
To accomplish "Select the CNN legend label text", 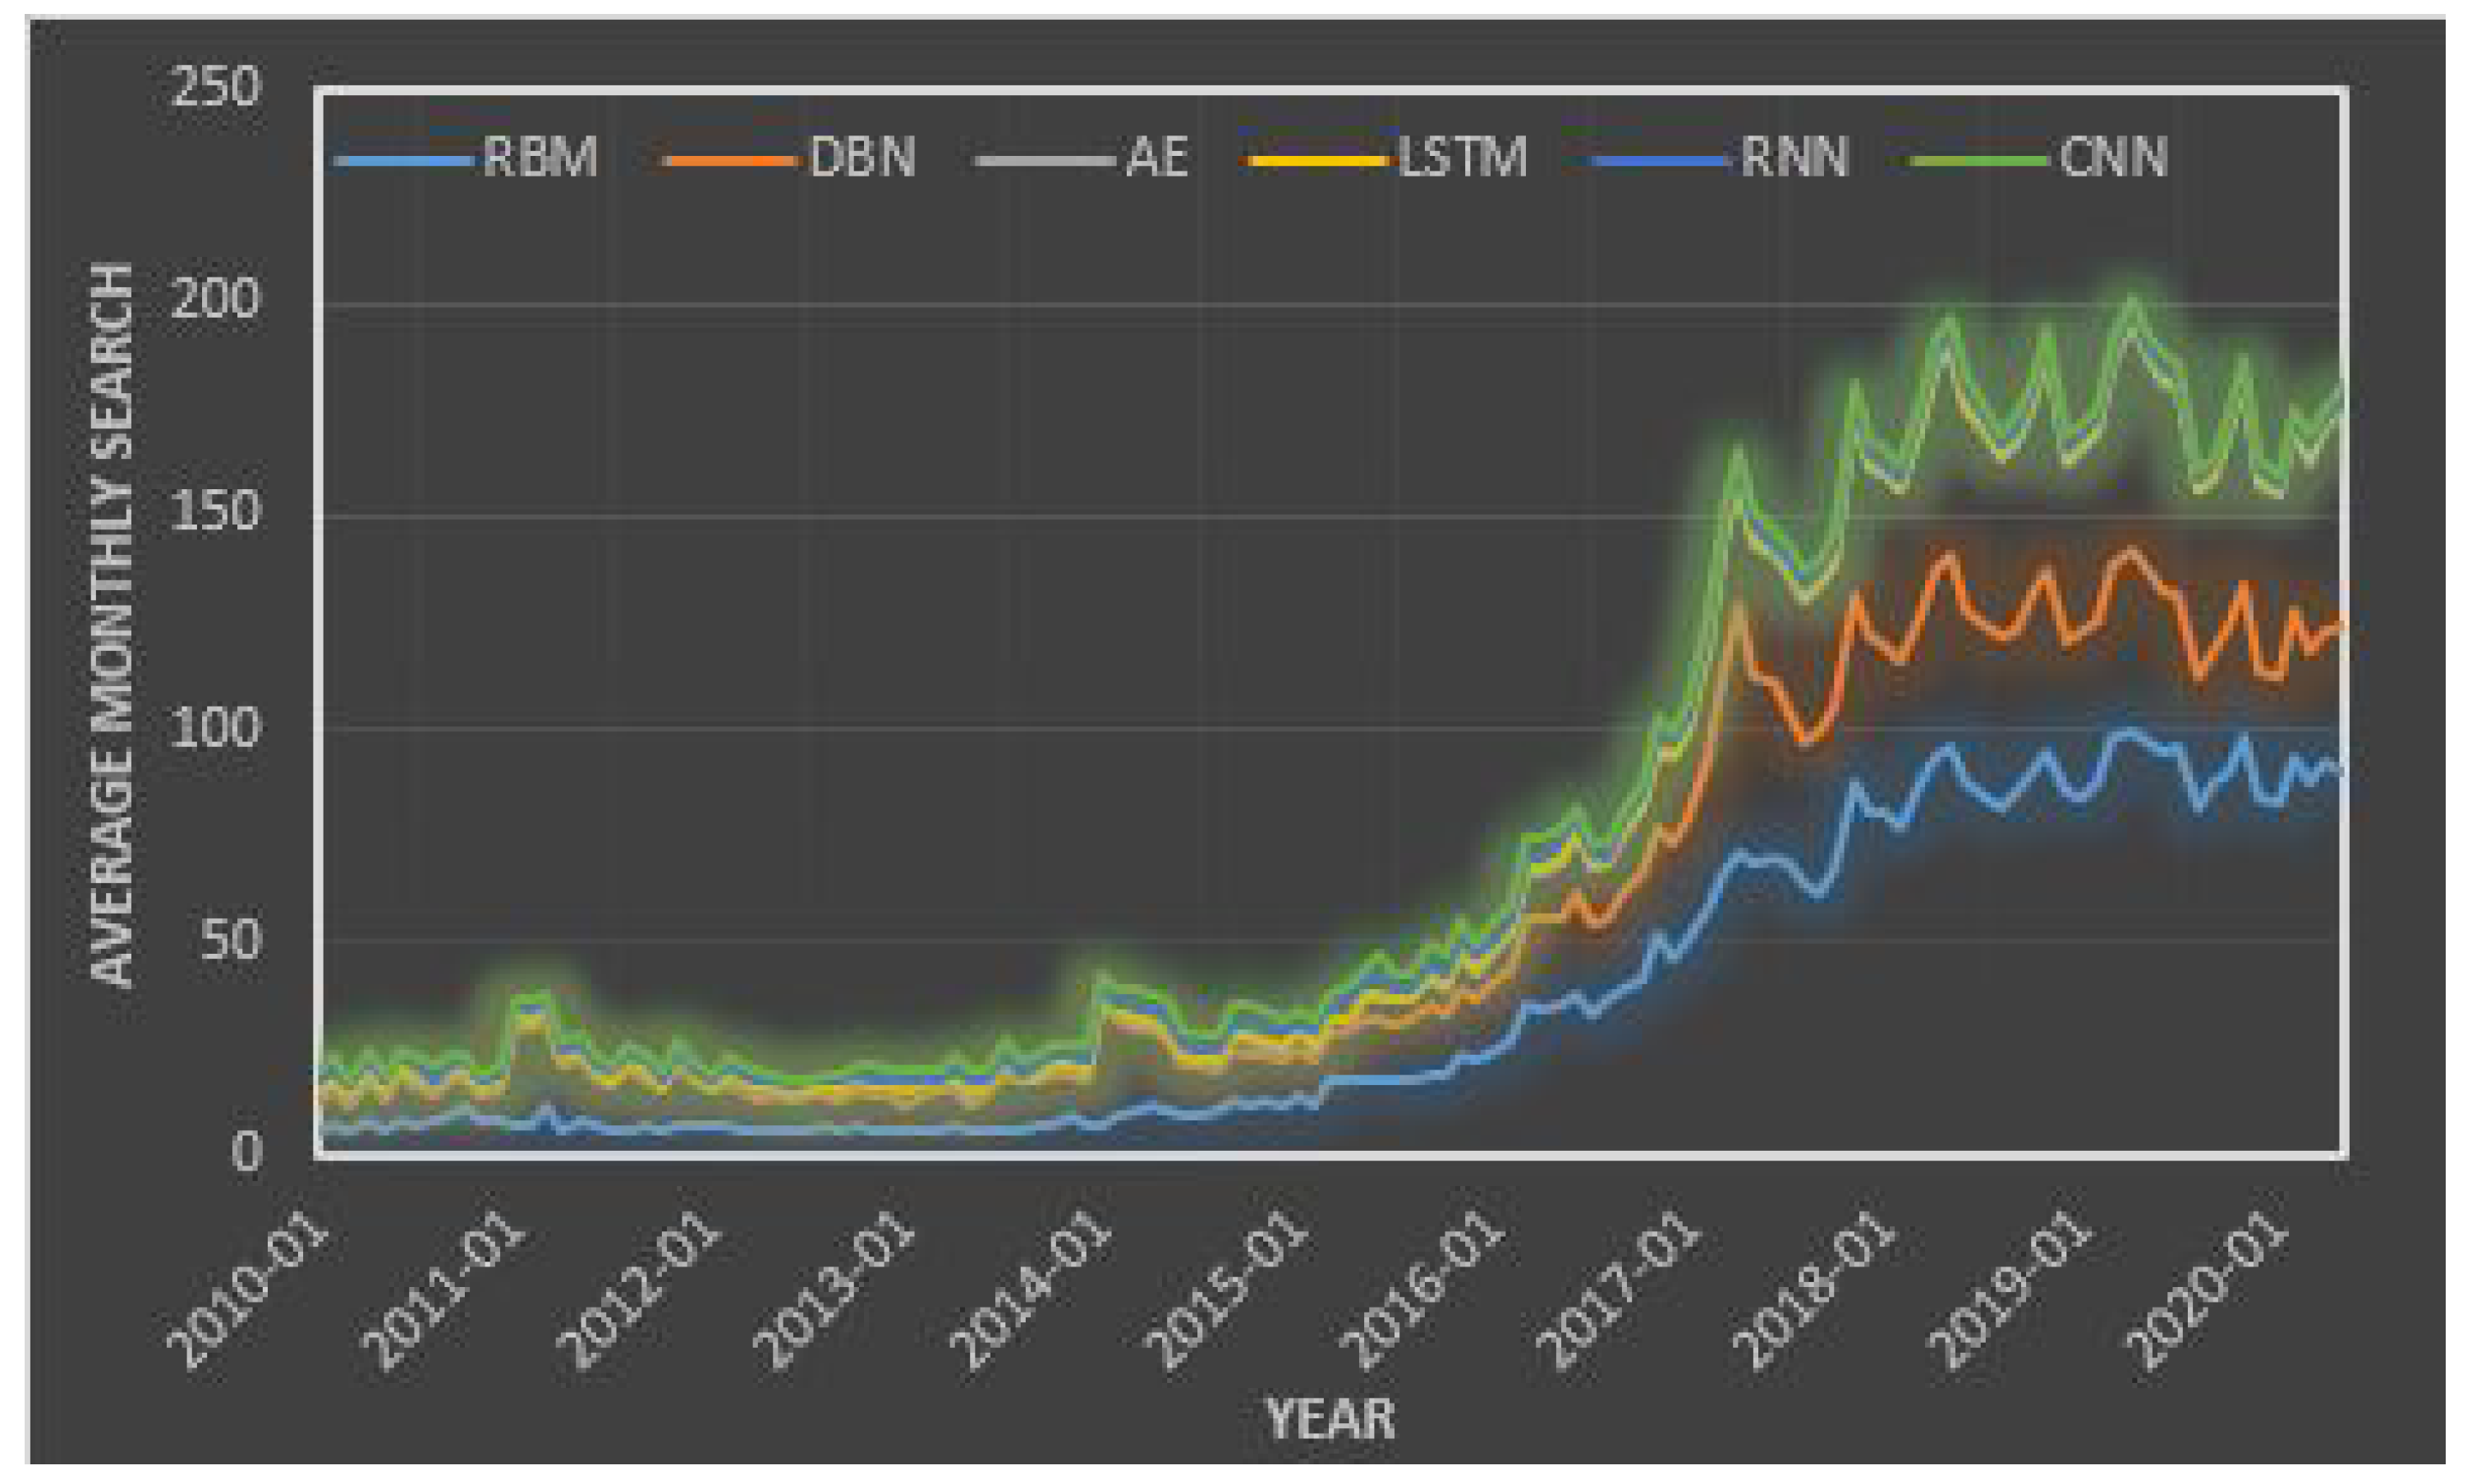I will coord(2113,158).
